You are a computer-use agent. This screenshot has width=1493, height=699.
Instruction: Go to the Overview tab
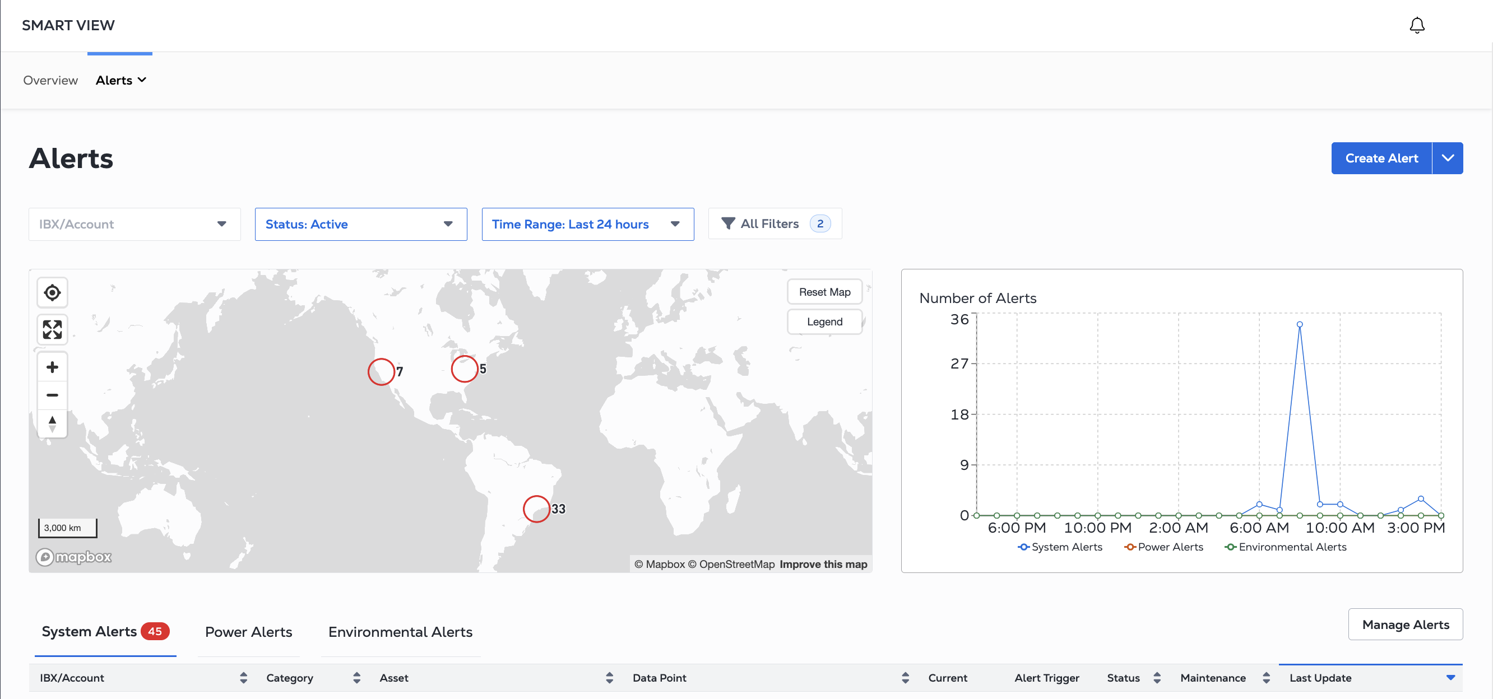click(x=50, y=81)
